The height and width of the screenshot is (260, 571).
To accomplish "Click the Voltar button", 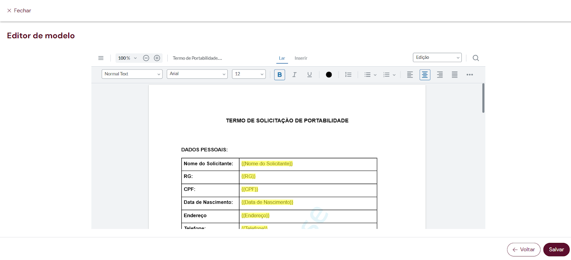I will tap(524, 250).
